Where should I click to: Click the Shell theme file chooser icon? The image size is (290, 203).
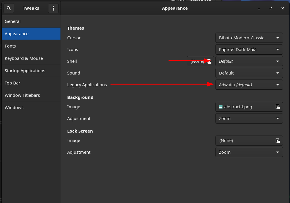click(x=209, y=61)
